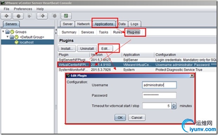Click version cell 201.5.3.7926
This screenshot has width=218, height=135.
[101, 70]
